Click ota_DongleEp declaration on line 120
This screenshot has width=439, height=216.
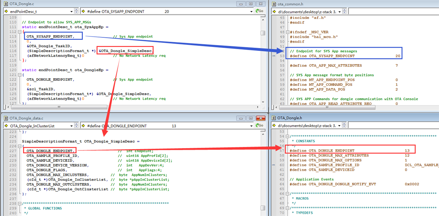pos(89,70)
